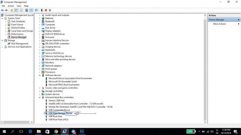Click the Disable device down-arrow icon
This screenshot has height=135, width=241.
[50, 10]
